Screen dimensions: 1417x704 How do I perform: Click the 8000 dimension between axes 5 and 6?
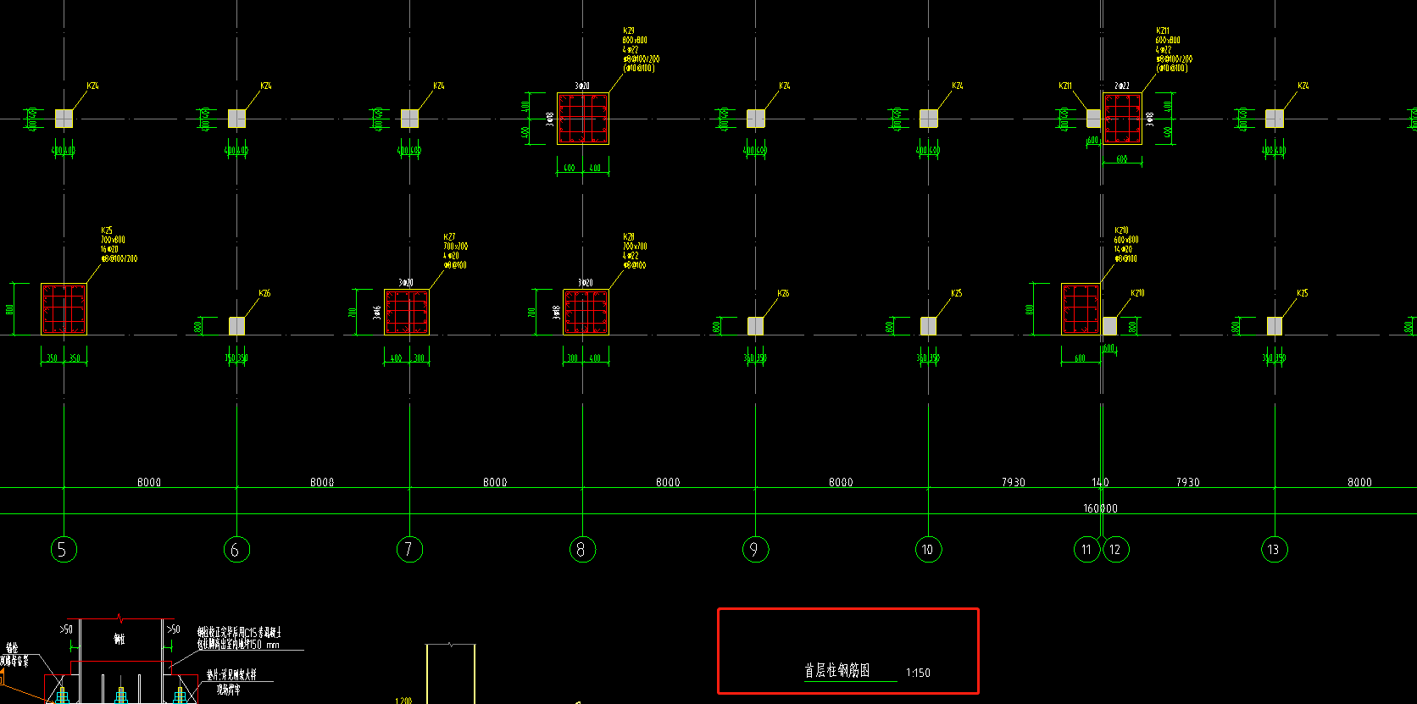pyautogui.click(x=149, y=482)
